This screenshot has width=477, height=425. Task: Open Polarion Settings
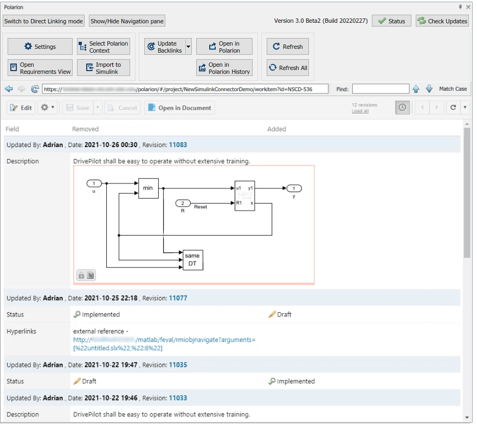pos(40,47)
